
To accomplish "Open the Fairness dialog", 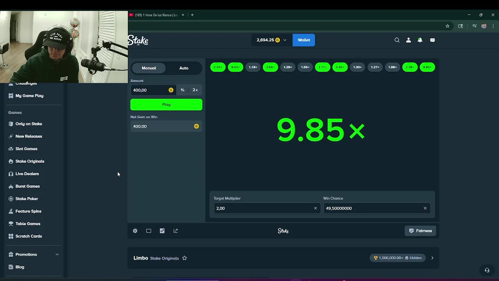I will tap(420, 231).
